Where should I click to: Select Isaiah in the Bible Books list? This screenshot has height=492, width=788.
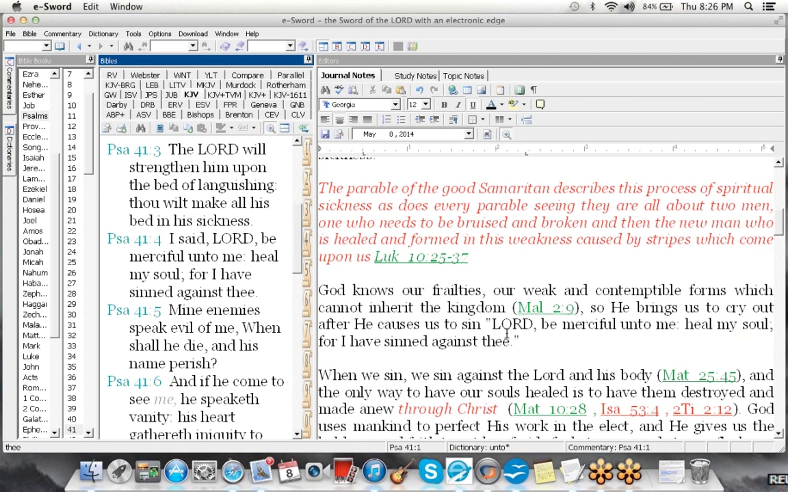point(33,158)
